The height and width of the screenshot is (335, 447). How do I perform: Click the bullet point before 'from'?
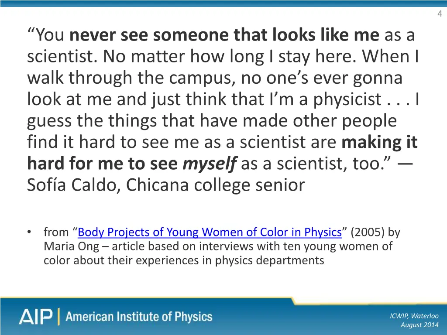pyautogui.click(x=29, y=232)
